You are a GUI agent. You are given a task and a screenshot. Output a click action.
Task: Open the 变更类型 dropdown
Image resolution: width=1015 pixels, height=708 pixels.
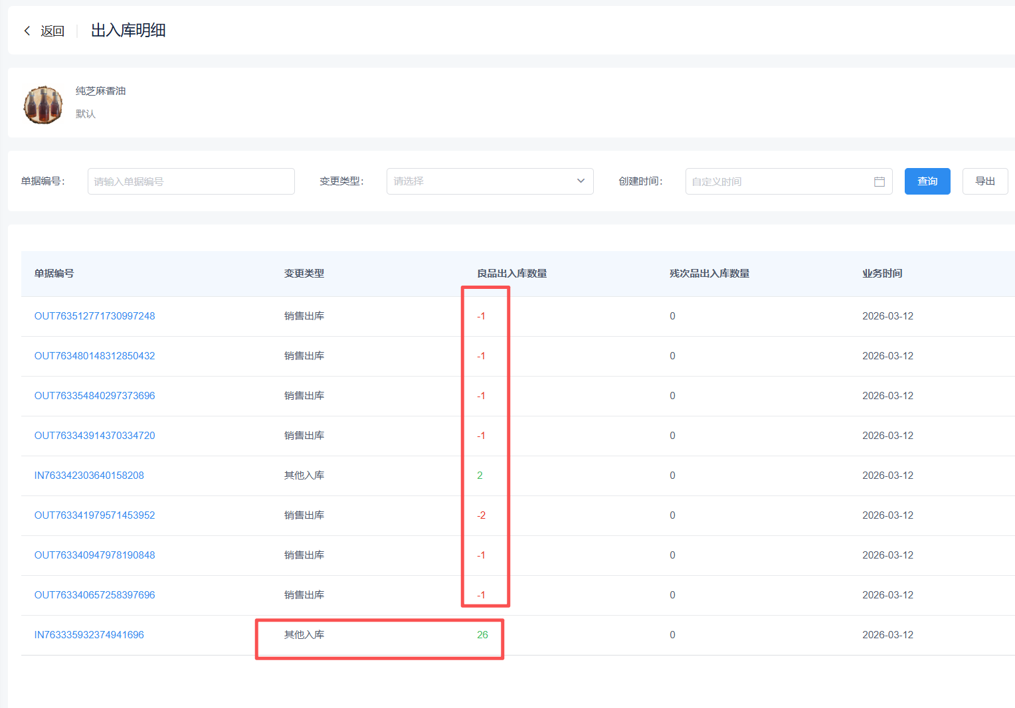482,181
